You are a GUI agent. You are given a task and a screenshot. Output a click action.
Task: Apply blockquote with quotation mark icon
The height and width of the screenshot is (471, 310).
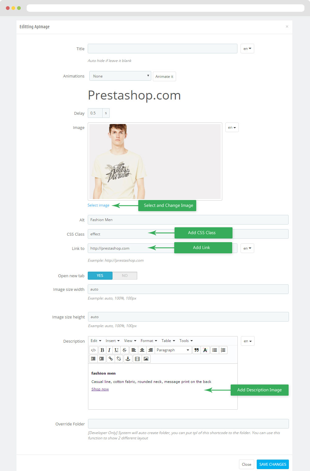197,350
